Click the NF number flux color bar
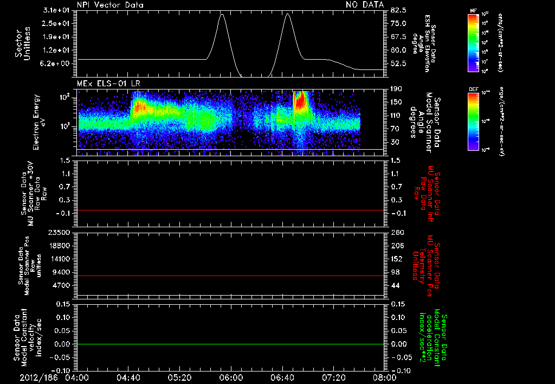 tap(473, 42)
